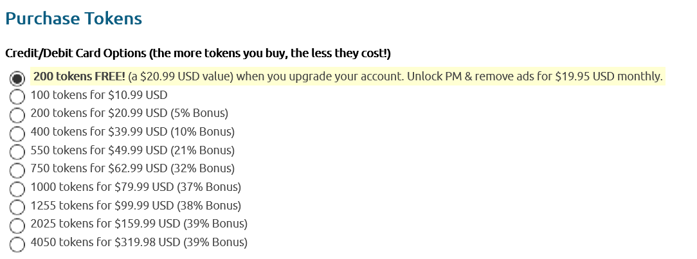
Task: Choose the 750 tokens radio button
Action: point(18,170)
